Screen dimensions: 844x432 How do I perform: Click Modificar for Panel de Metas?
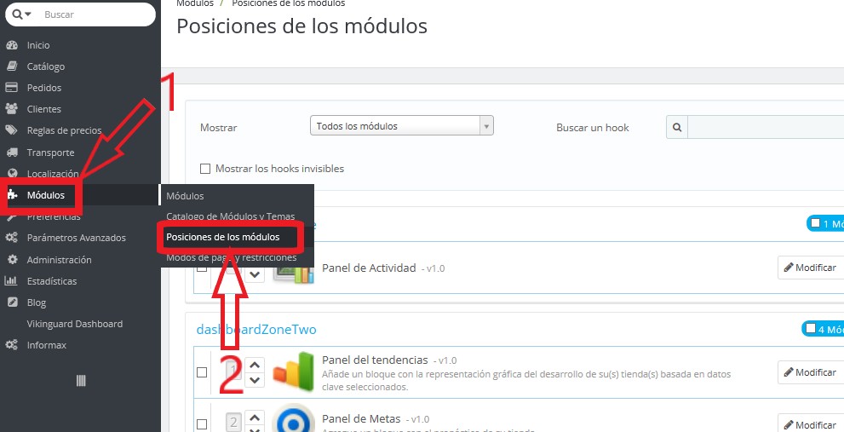tap(810, 424)
